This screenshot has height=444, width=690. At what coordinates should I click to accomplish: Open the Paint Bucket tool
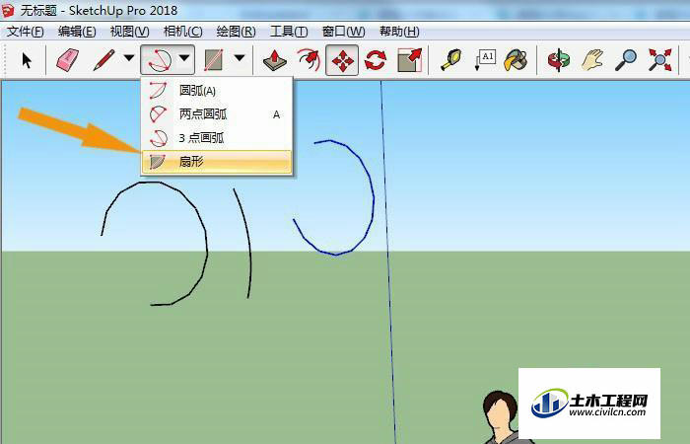pos(516,60)
